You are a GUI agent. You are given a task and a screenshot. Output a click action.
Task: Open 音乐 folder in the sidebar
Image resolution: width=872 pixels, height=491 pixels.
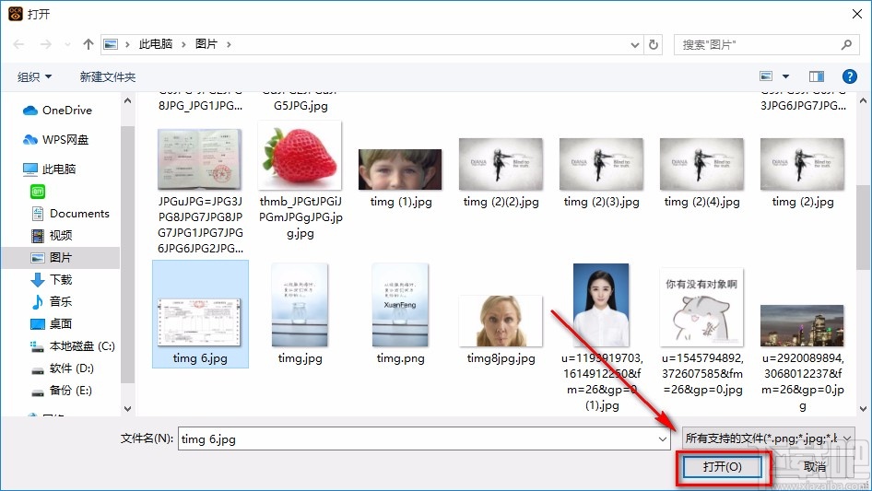(x=52, y=302)
